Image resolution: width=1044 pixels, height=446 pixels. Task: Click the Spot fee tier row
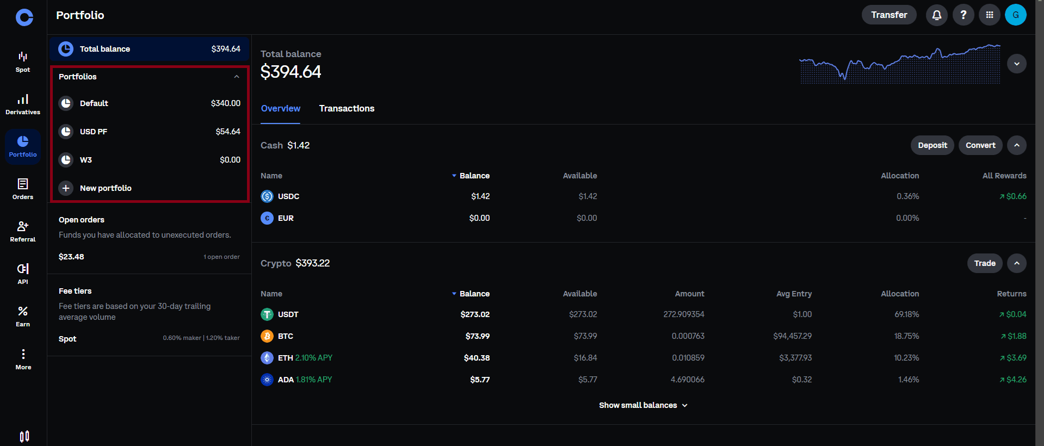pyautogui.click(x=149, y=338)
